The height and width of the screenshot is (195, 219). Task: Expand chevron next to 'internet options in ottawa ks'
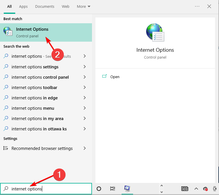pyautogui.click(x=84, y=129)
